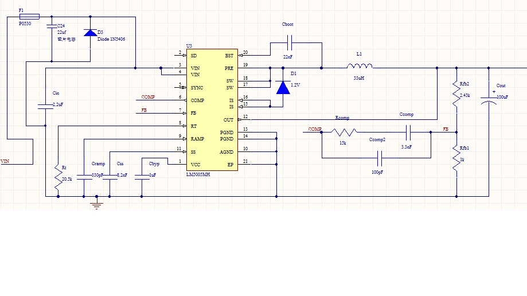This screenshot has width=527, height=296.
Task: Click the SYNC pin label on U3
Action: click(x=197, y=88)
